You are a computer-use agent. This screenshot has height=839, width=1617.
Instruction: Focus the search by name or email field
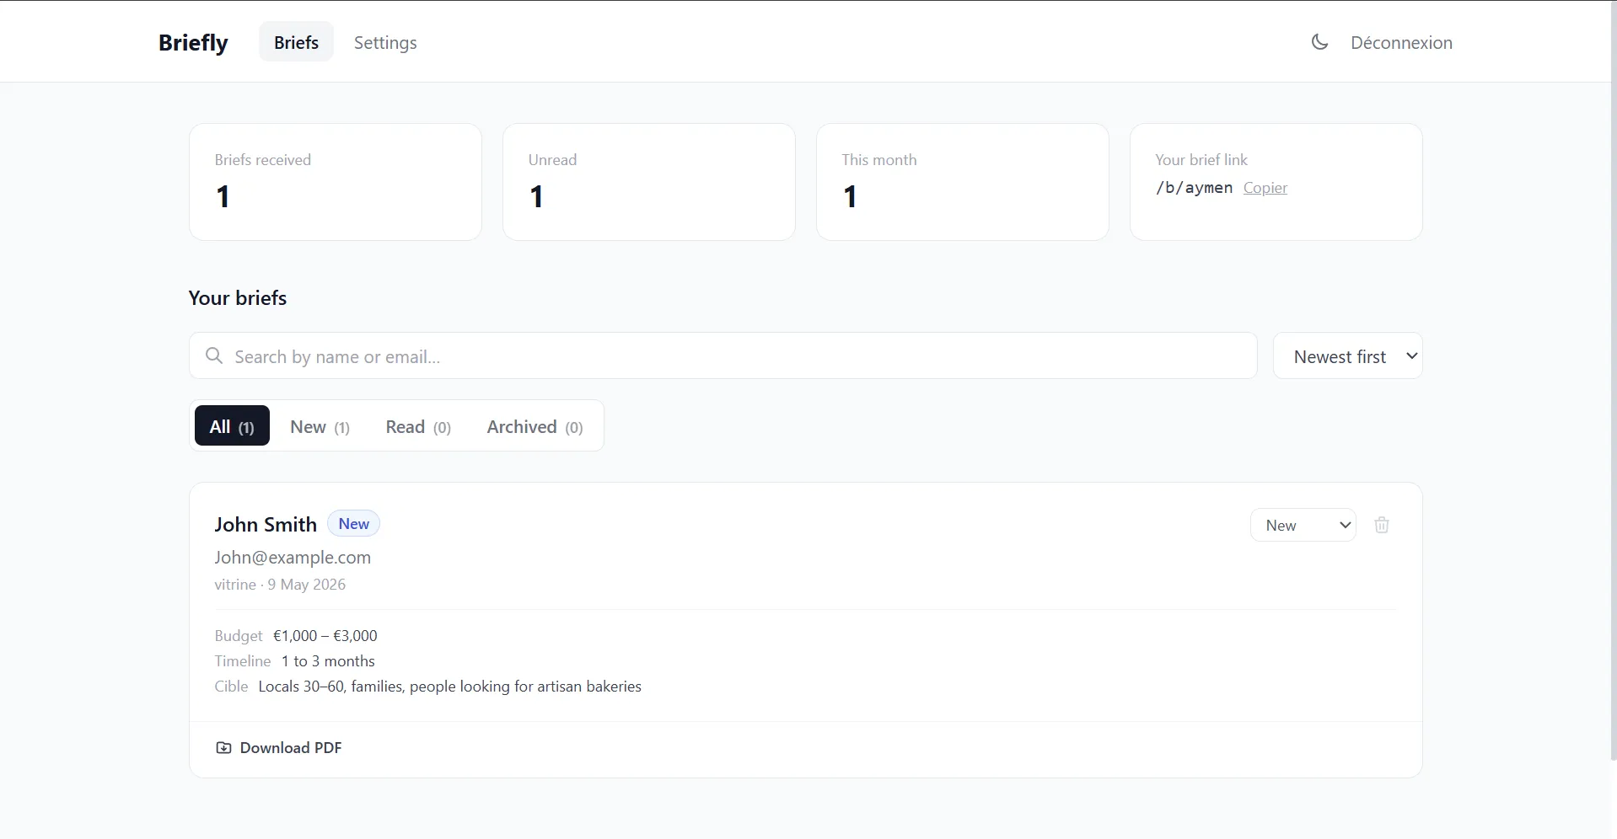click(x=723, y=355)
